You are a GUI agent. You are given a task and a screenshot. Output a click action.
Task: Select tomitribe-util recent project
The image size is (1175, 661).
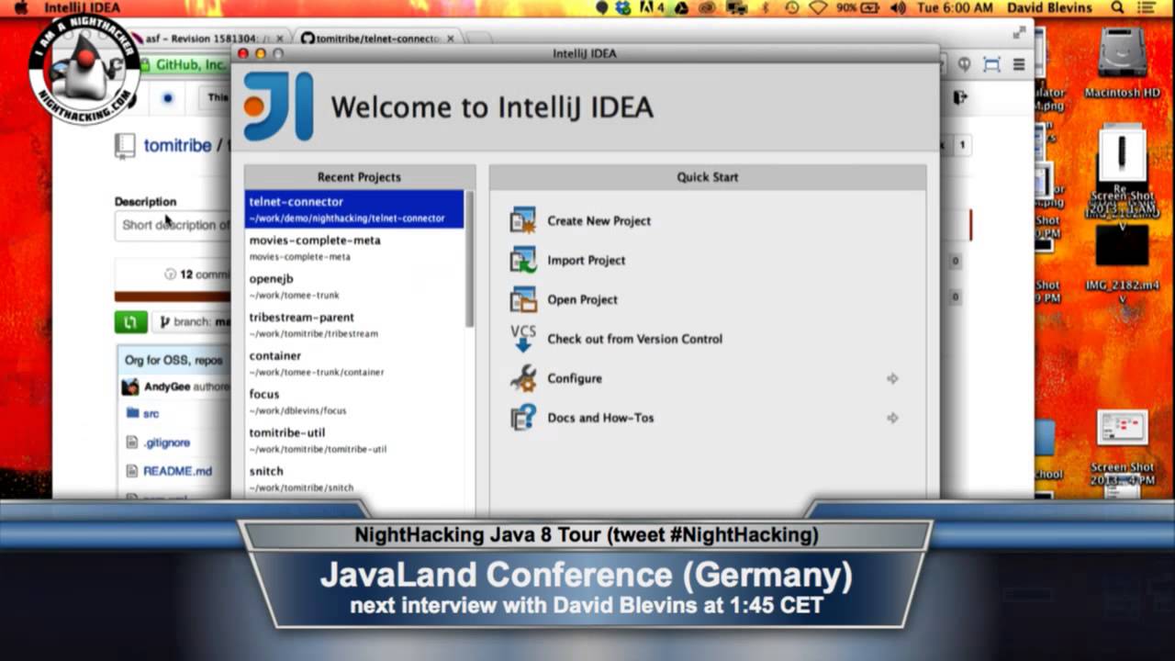[354, 441]
